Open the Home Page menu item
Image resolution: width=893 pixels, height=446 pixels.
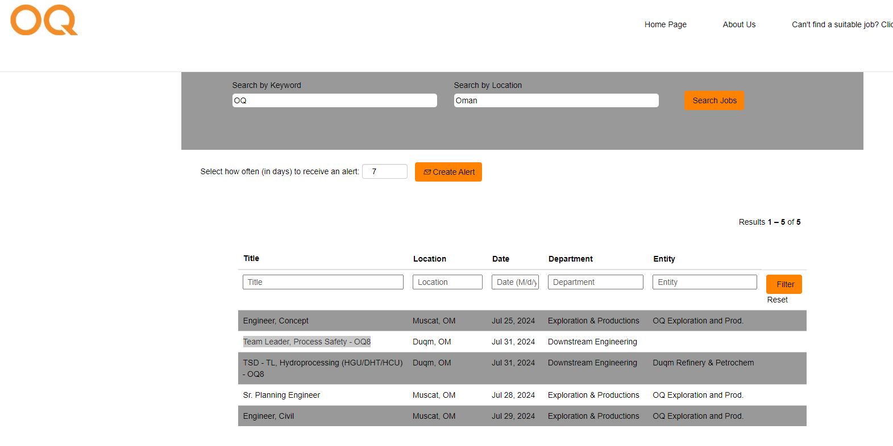(x=665, y=24)
